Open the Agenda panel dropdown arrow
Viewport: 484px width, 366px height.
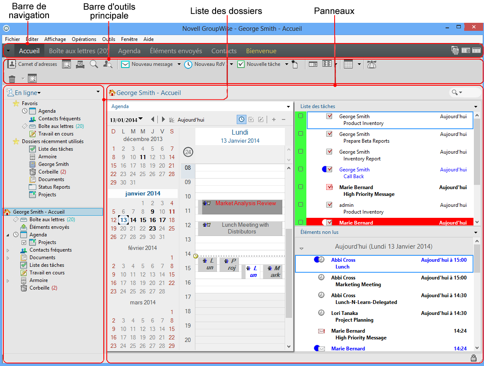(x=288, y=106)
